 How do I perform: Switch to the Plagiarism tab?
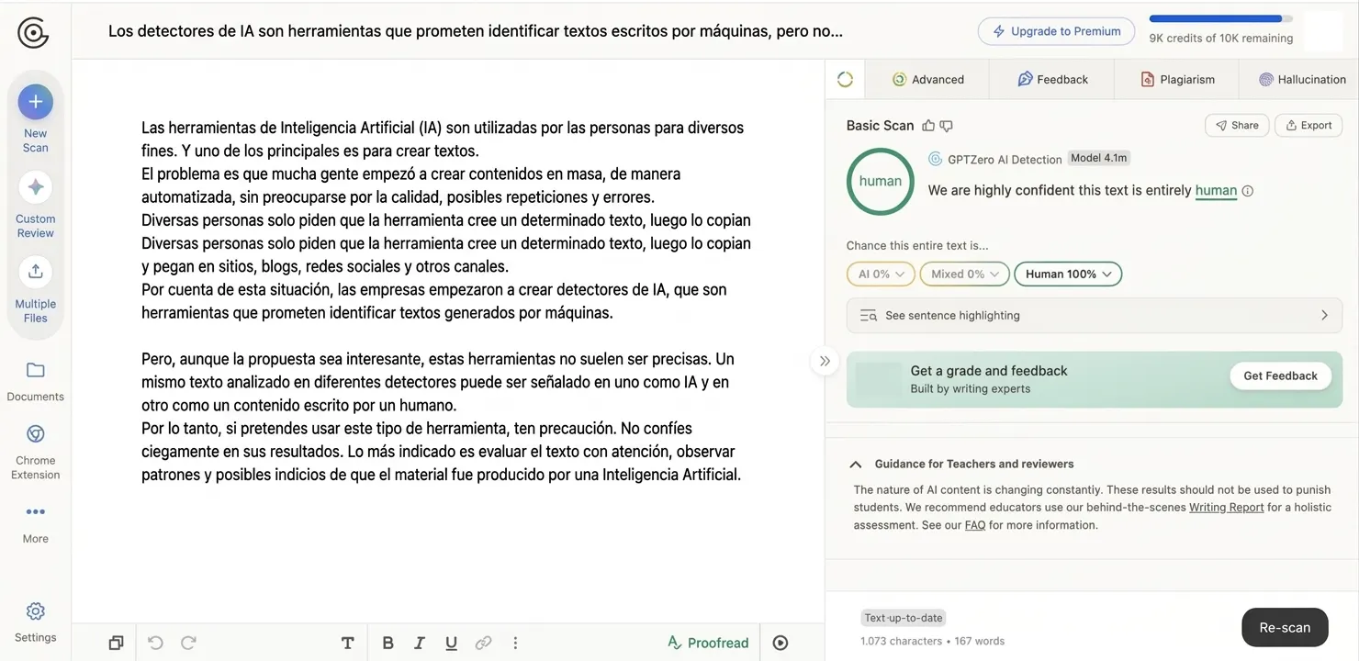pos(1177,79)
